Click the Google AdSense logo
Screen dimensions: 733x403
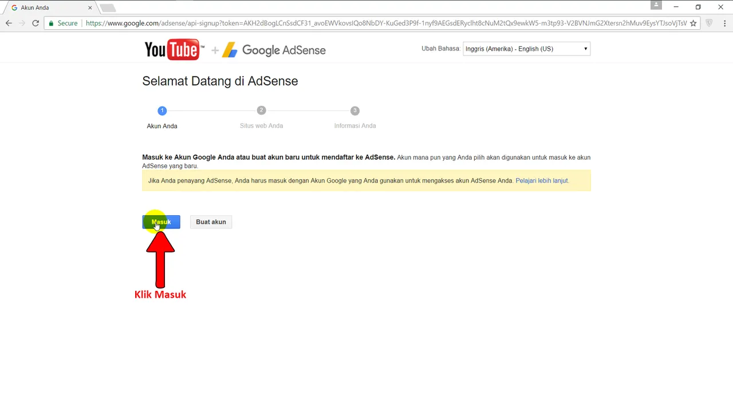point(274,50)
